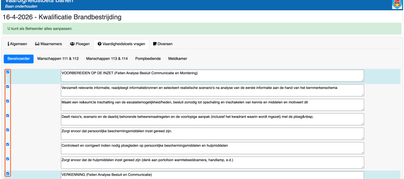
Task: Click the '16-4-2026 - Kwalificatie Brandbestrijding' heading
Action: tap(62, 17)
